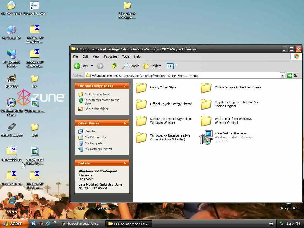Select Pro folder on desktop
This screenshot has height=228, width=304.
click(x=35, y=81)
